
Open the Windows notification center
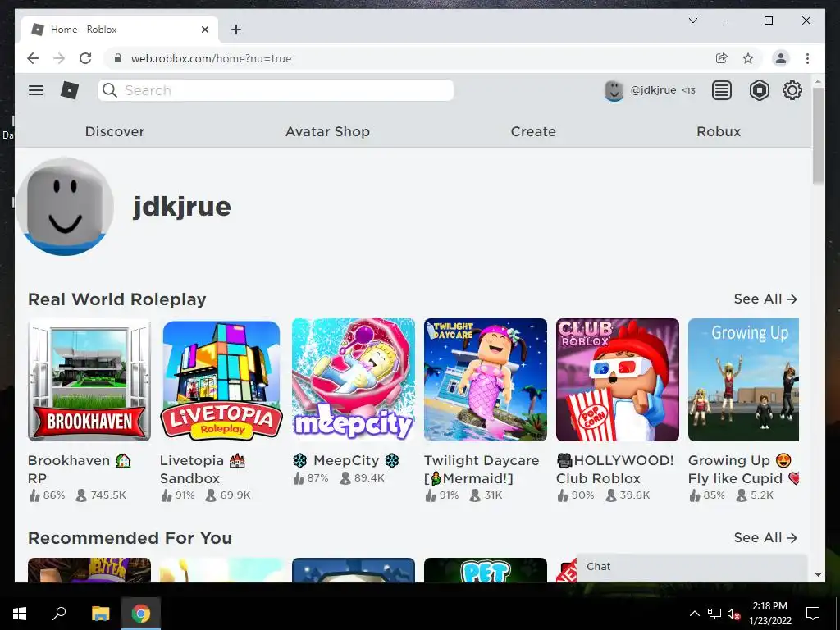(x=813, y=614)
